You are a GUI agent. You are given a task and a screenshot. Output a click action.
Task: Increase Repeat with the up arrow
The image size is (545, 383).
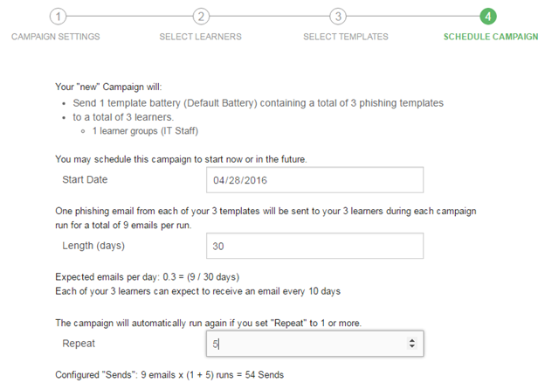411,340
